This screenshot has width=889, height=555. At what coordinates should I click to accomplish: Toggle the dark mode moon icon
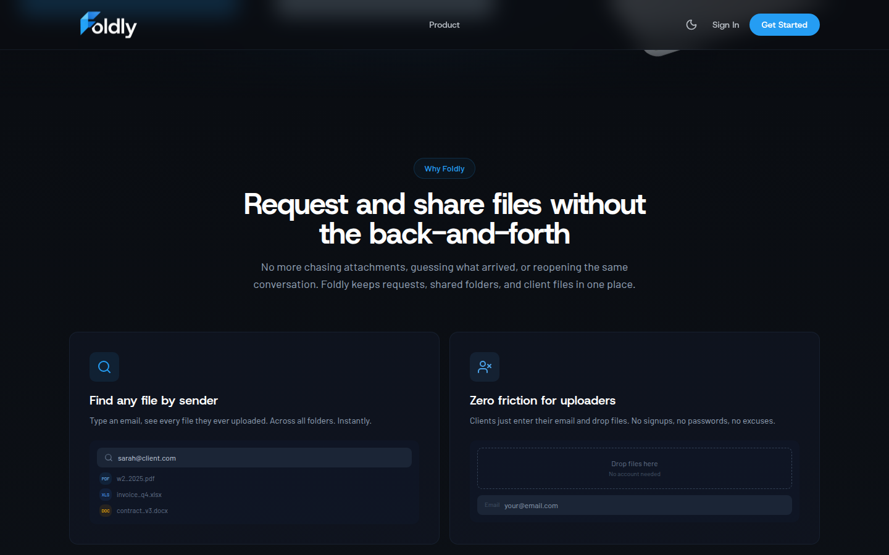point(691,25)
